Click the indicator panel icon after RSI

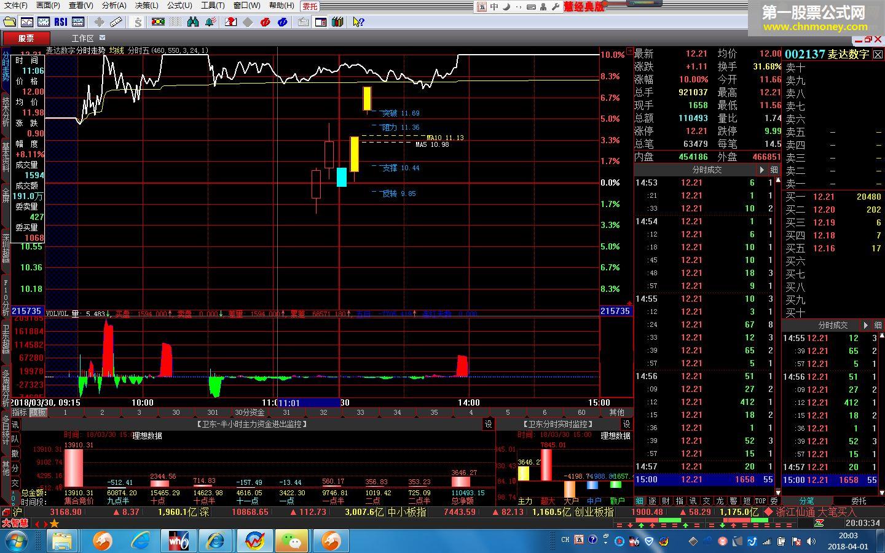pyautogui.click(x=78, y=22)
